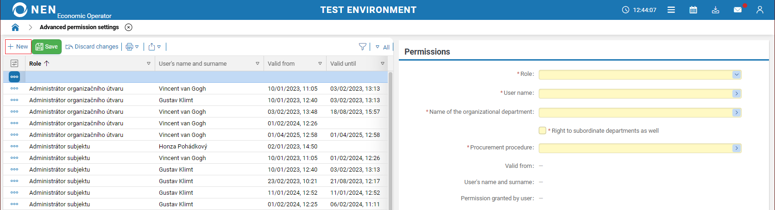Click the clock icon beside 12:44:07

pos(625,10)
